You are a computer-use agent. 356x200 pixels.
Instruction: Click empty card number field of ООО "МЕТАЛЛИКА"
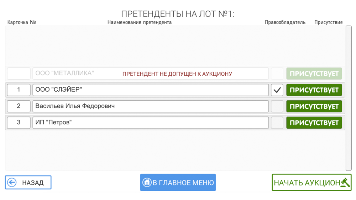(19, 74)
